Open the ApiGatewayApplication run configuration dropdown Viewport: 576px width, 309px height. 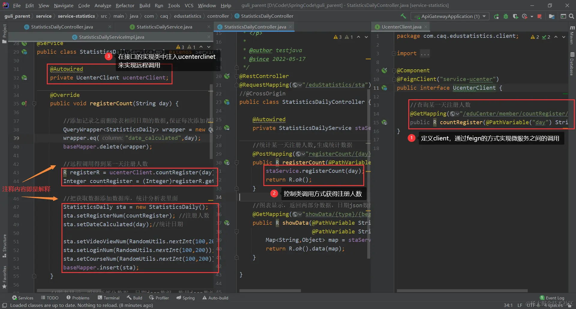point(450,16)
